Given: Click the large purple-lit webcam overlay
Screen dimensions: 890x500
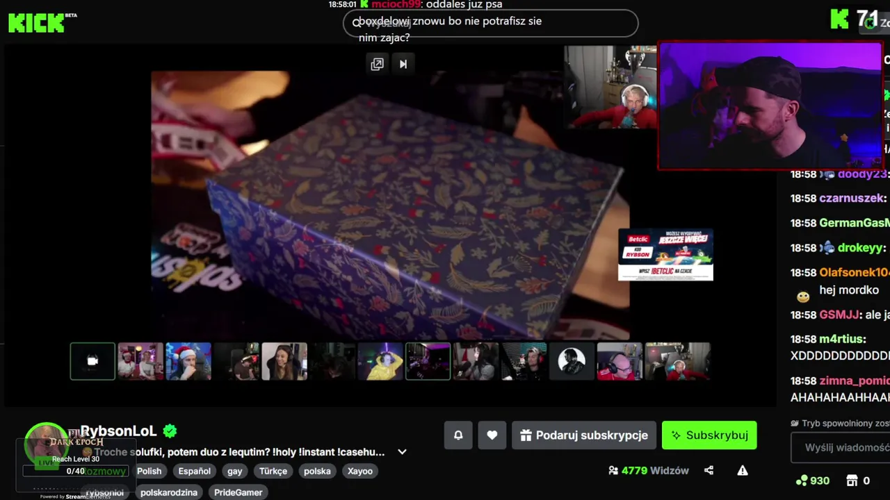Looking at the screenshot, I should pos(770,106).
